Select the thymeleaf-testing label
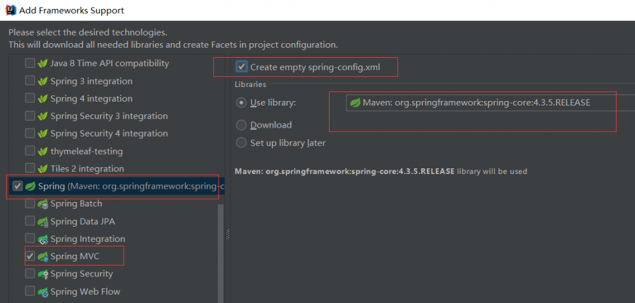Image resolution: width=635 pixels, height=303 pixels. [x=86, y=151]
